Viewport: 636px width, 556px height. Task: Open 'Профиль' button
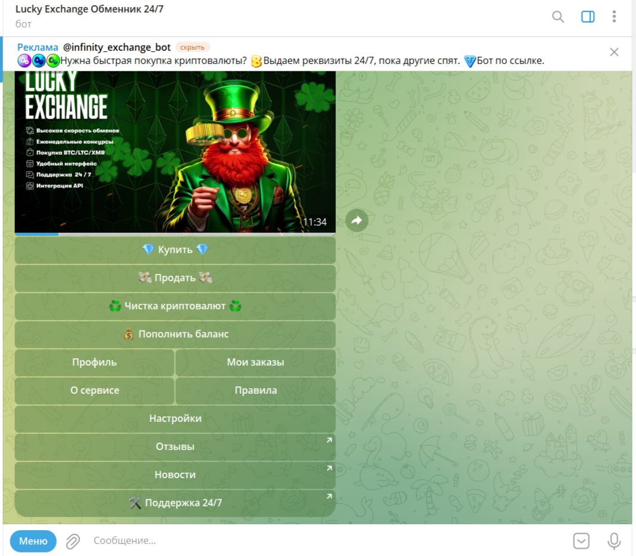pyautogui.click(x=94, y=362)
